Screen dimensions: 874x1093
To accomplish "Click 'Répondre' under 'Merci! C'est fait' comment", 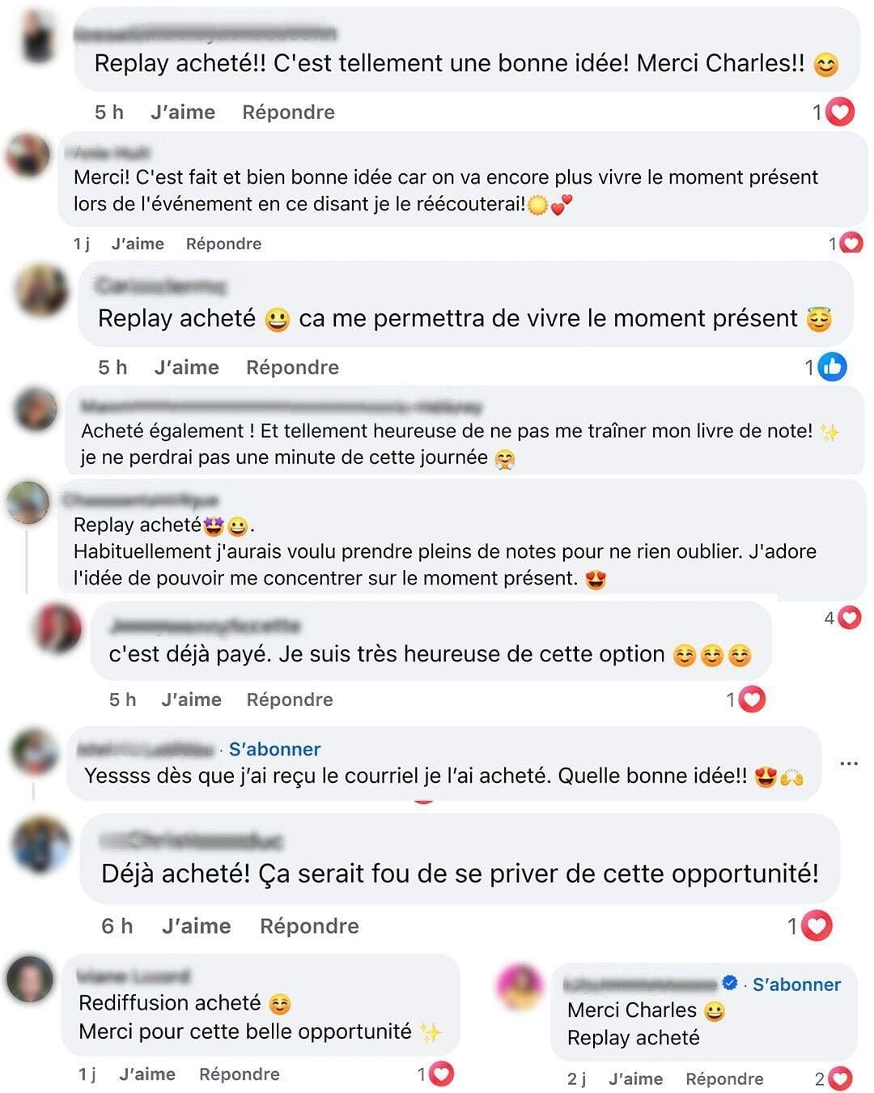I will point(223,244).
